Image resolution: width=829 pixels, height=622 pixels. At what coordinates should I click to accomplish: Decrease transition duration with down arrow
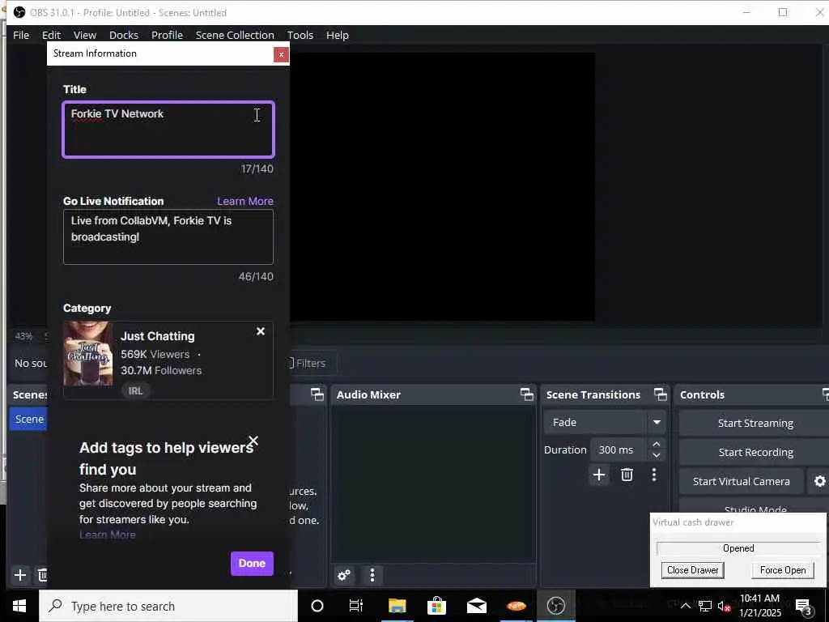pos(656,455)
